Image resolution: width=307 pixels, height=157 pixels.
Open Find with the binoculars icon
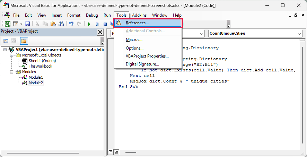pyautogui.click(x=61, y=24)
